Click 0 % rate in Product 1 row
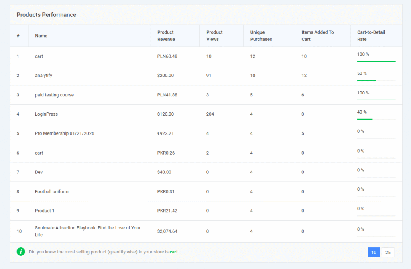Image resolution: width=411 pixels, height=269 pixels. click(361, 209)
